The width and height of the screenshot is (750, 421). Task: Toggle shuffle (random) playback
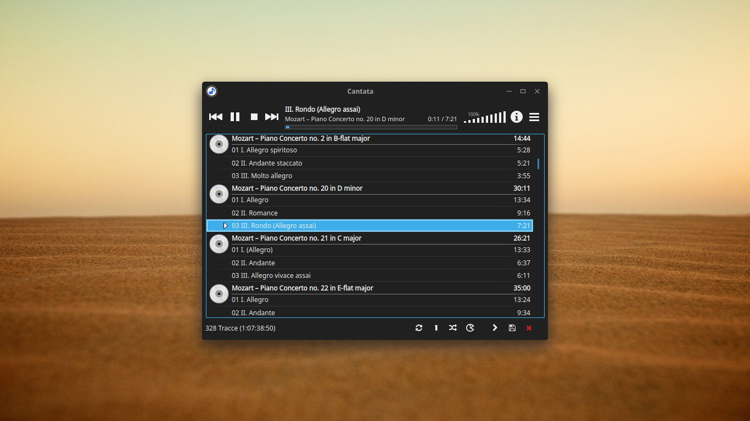pyautogui.click(x=453, y=328)
